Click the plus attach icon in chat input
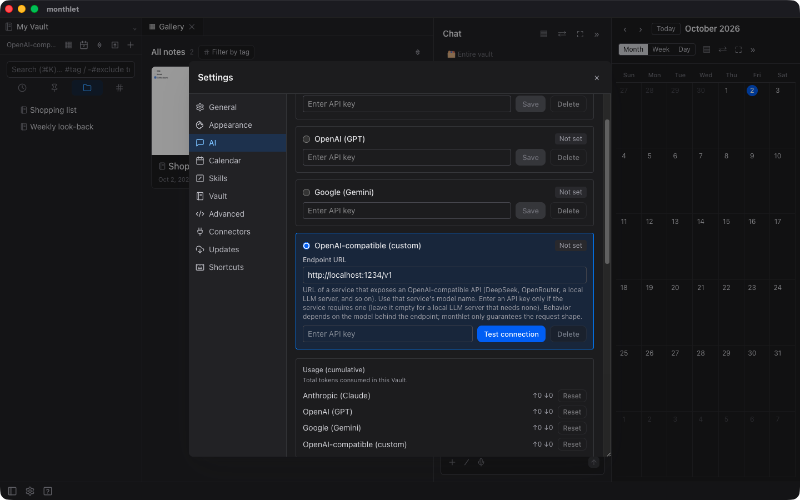Viewport: 800px width, 500px height. (x=452, y=462)
